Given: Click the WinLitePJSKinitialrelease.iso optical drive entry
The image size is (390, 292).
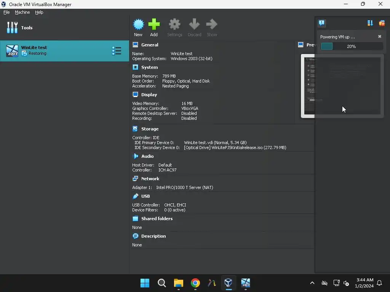Looking at the screenshot, I should [235, 148].
